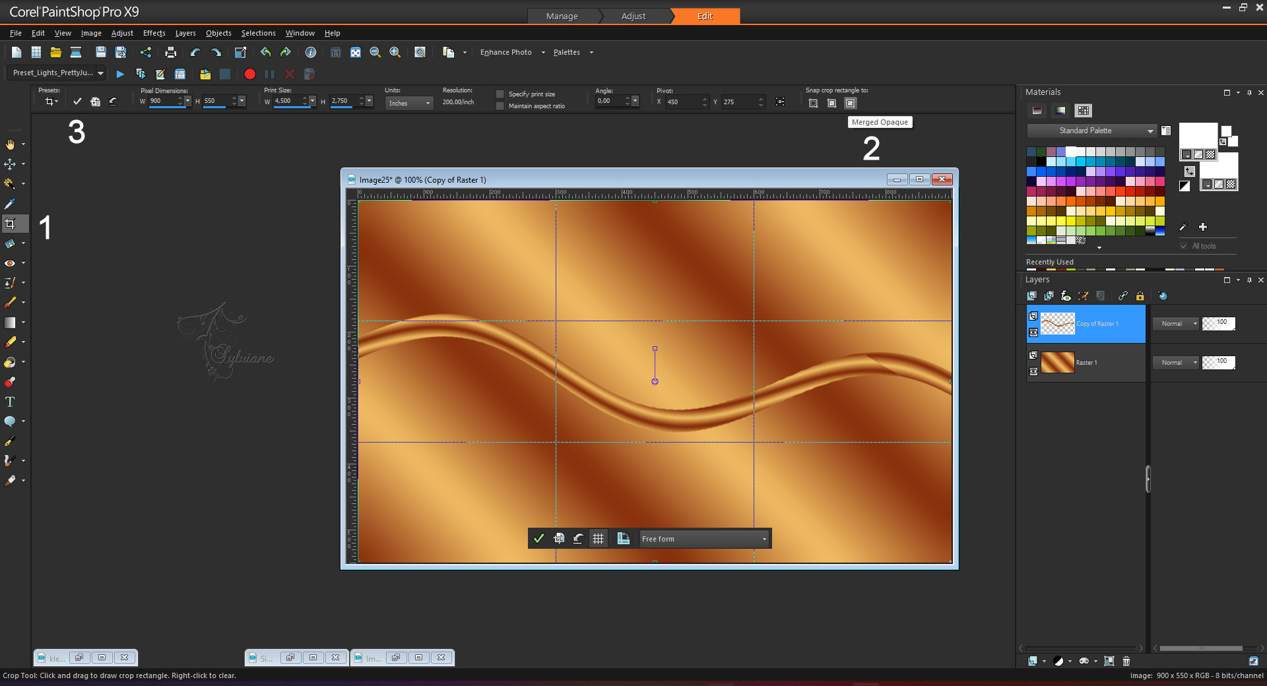Screen dimensions: 1267x686
Task: Toggle the crop grid icon in floating toolbar
Action: [598, 538]
